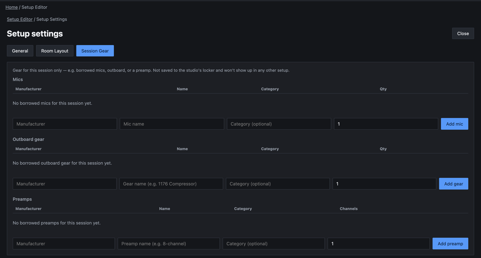Click the Setup settings page title
Image resolution: width=481 pixels, height=258 pixels.
tap(35, 34)
